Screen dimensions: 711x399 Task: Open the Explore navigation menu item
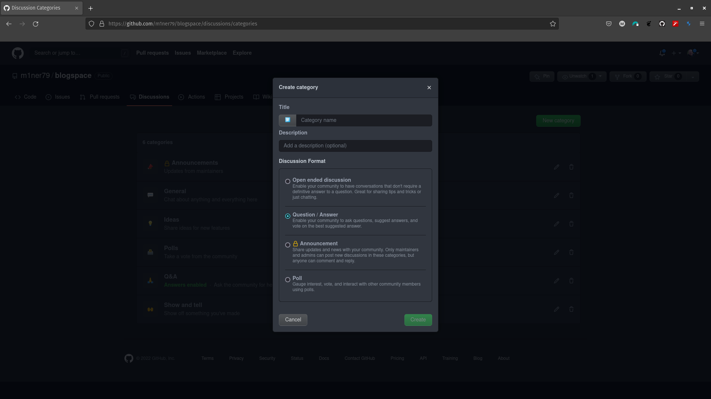[242, 52]
